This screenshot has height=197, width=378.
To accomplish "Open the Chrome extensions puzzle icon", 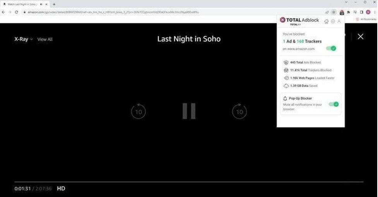I will point(349,12).
